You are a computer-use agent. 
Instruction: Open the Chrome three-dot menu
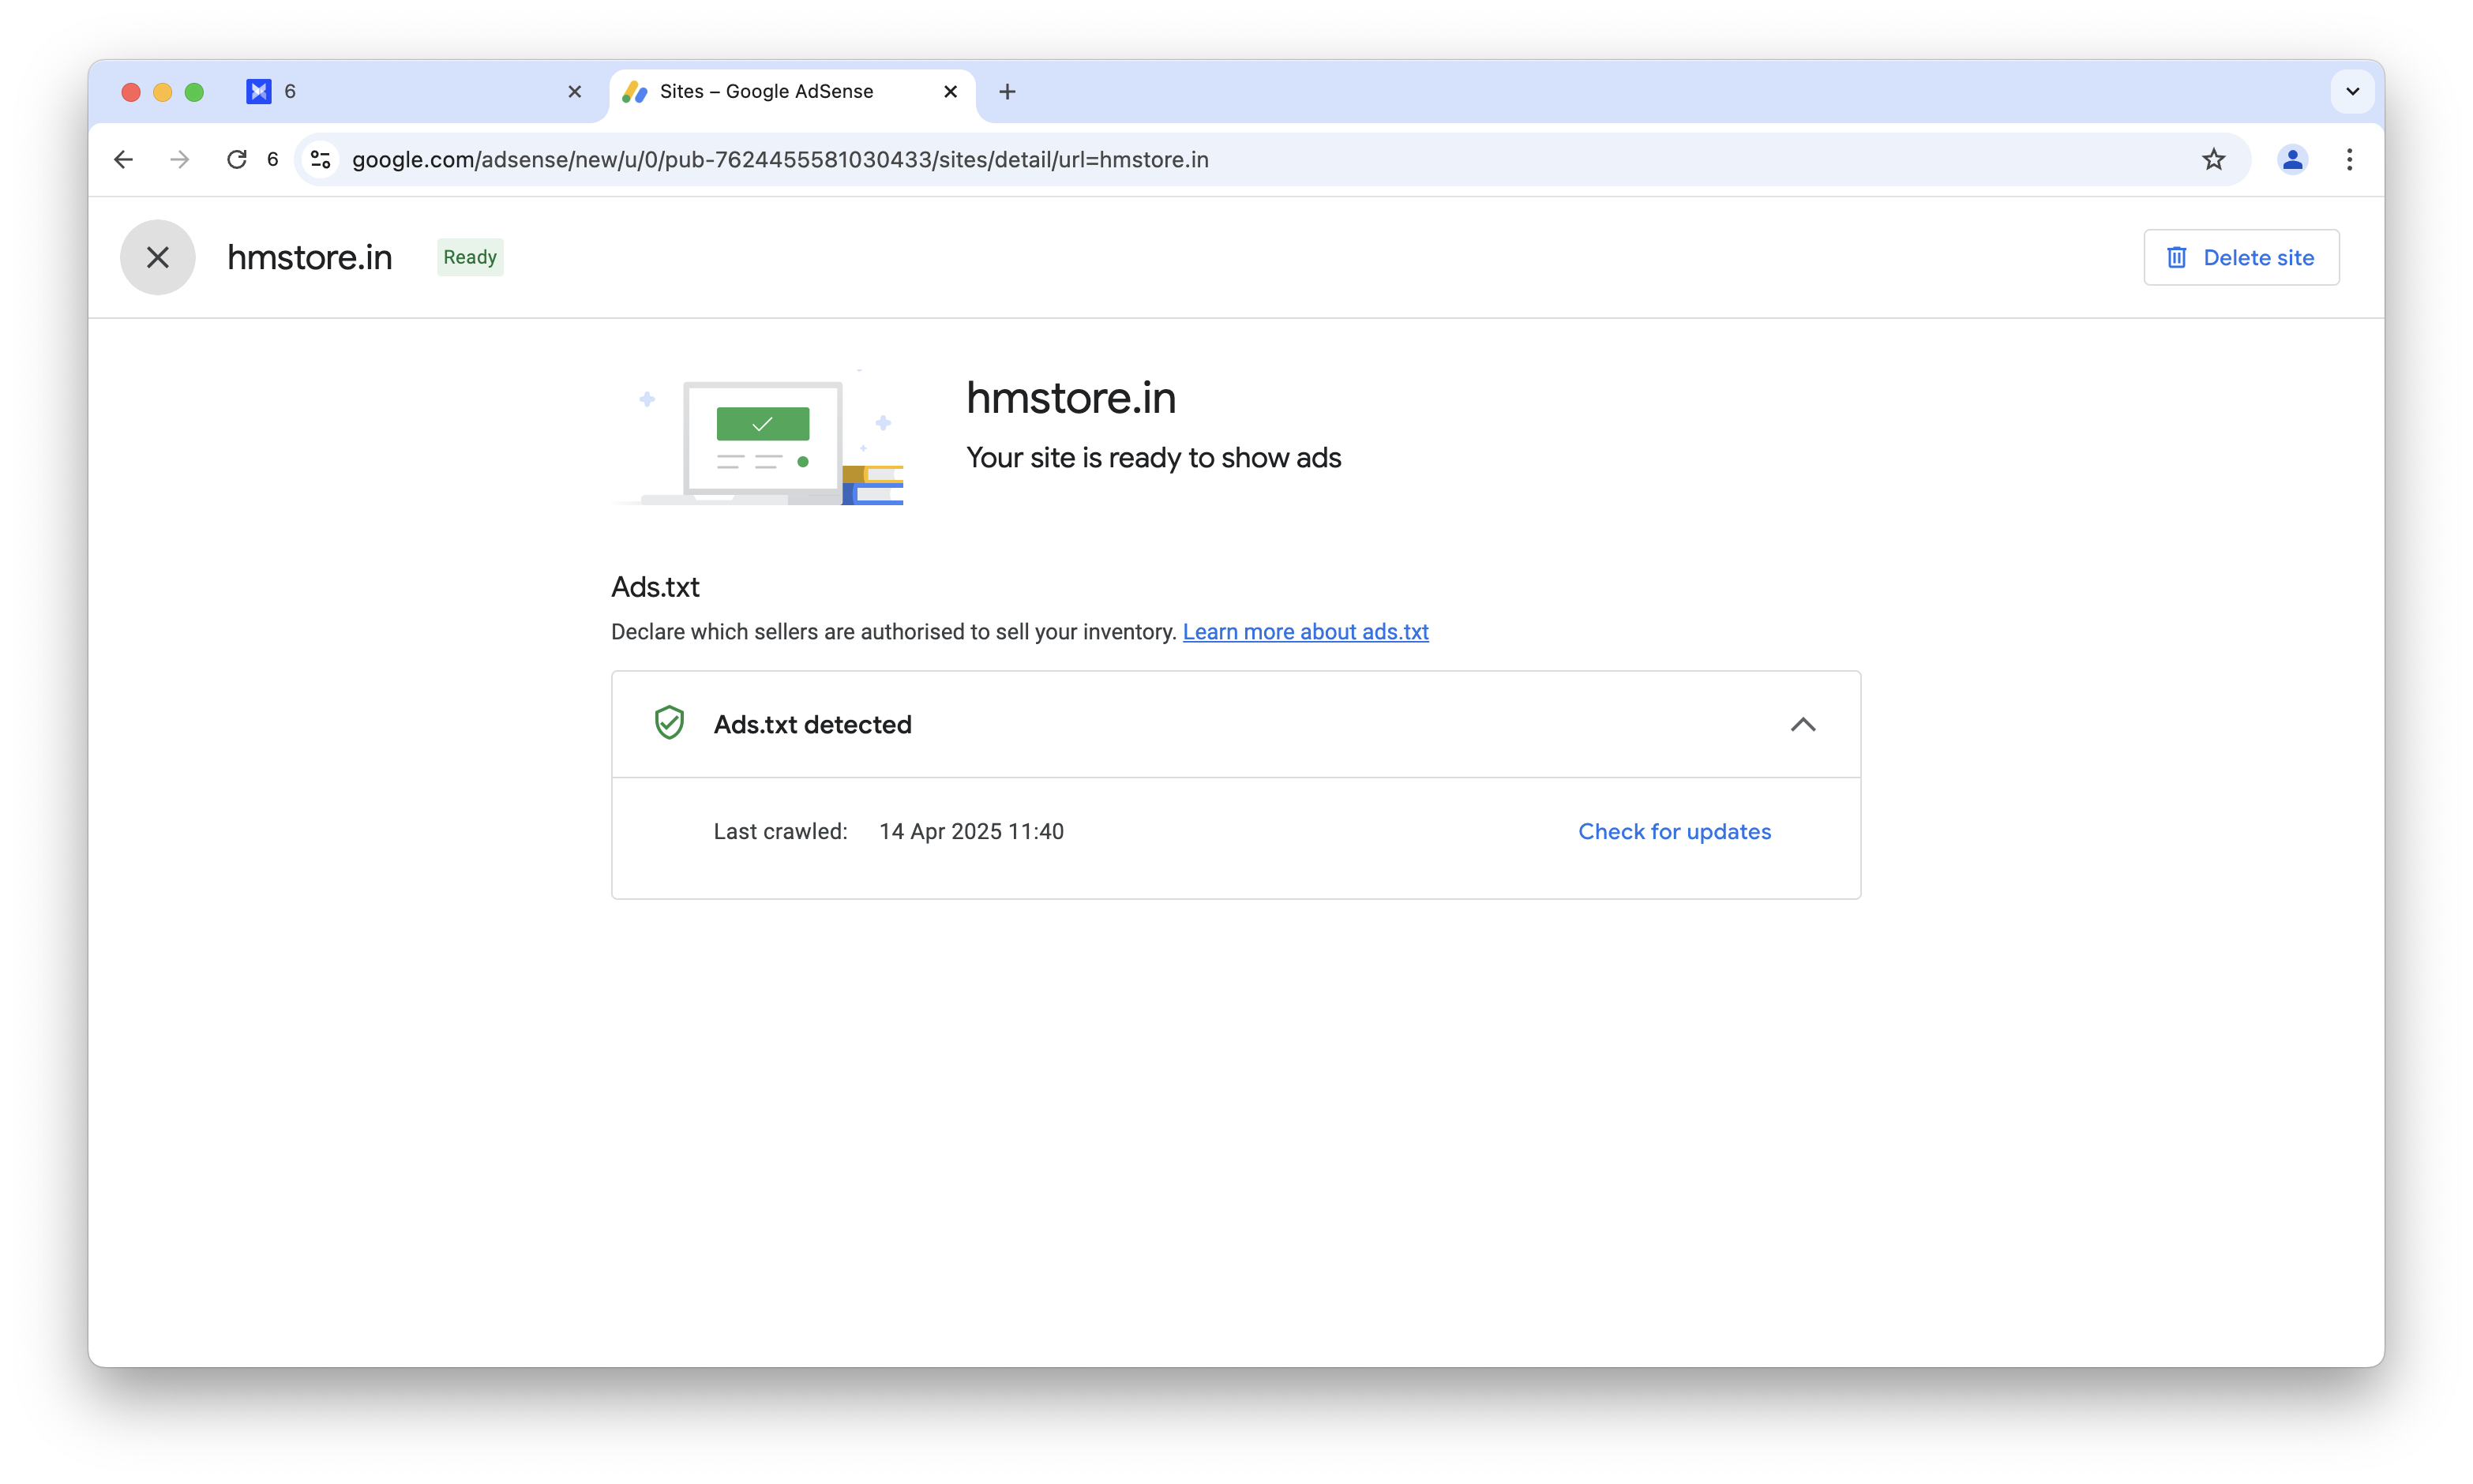(x=2349, y=160)
